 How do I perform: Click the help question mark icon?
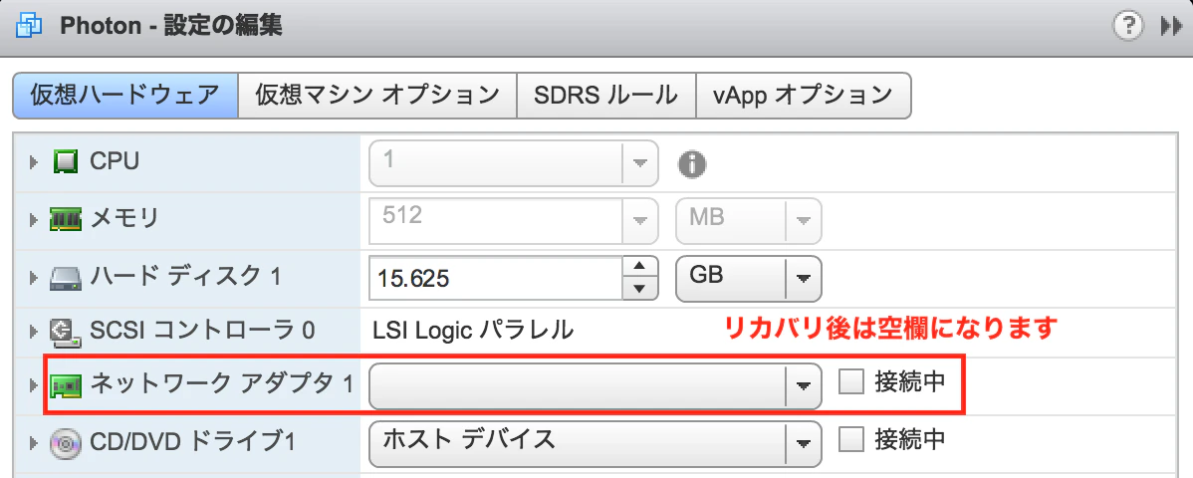coord(1128,27)
